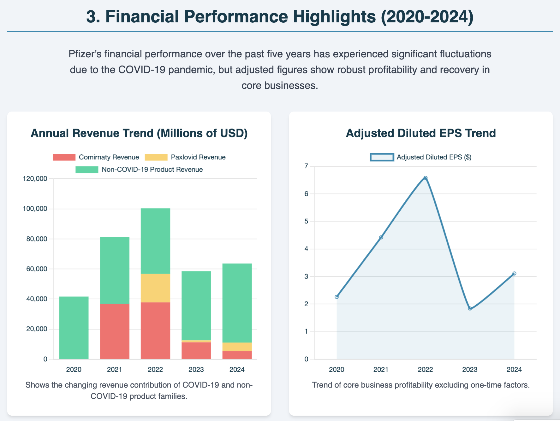Click the 2020 EPS data point
The width and height of the screenshot is (560, 421).
[337, 297]
